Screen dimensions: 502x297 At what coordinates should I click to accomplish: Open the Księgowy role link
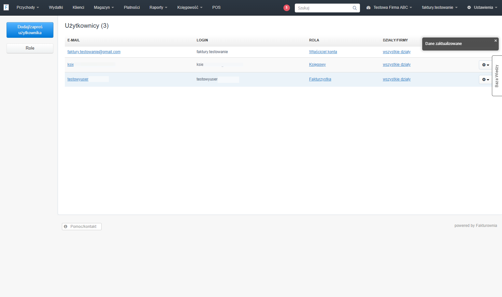[x=317, y=65]
